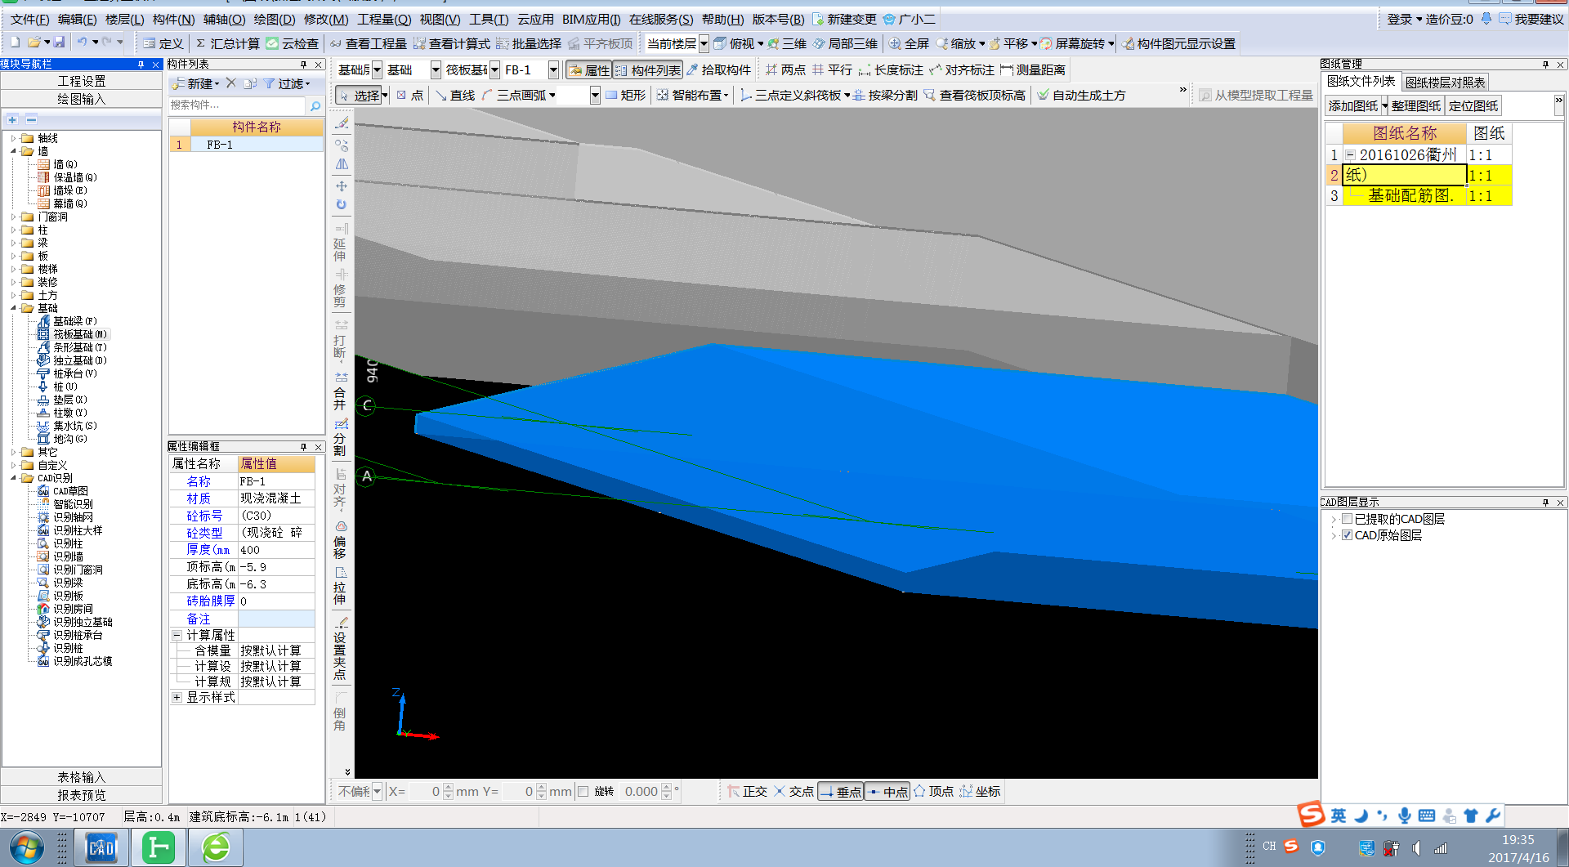Check 已提取的CAD图层 checkbox
Screen dimensions: 1569x867
[1348, 519]
